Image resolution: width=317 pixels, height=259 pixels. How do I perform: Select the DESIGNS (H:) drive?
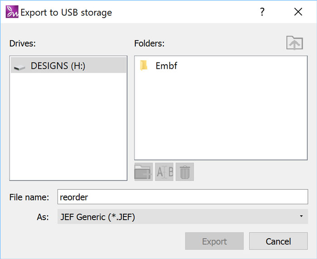click(58, 66)
